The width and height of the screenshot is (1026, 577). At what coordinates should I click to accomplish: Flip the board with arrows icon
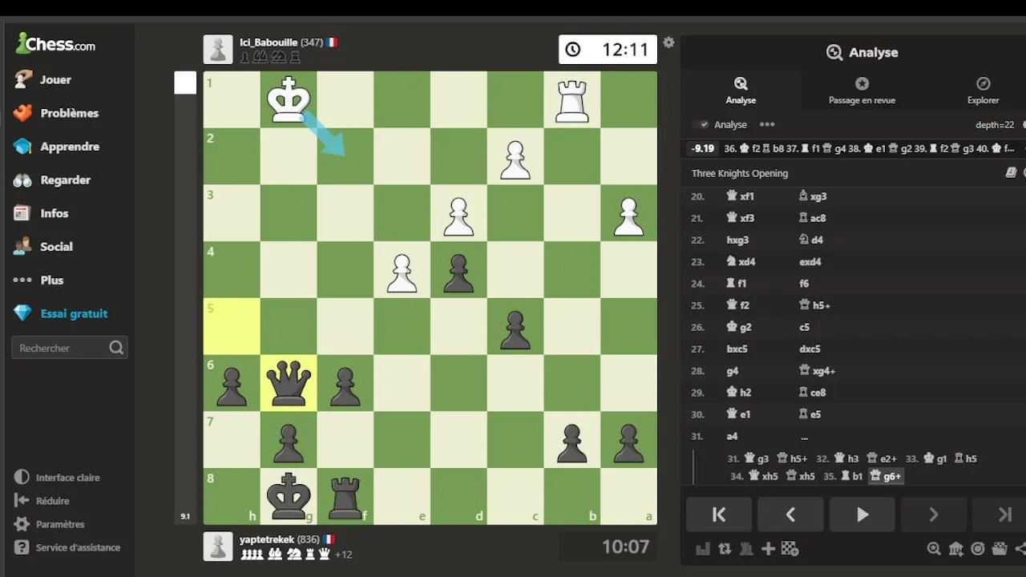[725, 549]
